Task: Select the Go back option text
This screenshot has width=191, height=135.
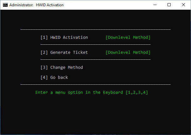Action: 59,77
